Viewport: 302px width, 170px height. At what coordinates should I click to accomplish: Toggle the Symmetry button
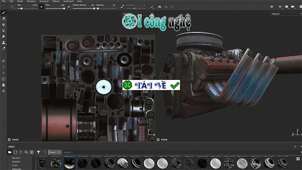pyautogui.click(x=160, y=7)
